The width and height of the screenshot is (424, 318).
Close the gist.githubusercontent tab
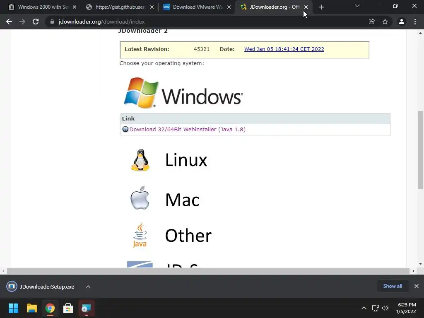(x=152, y=7)
